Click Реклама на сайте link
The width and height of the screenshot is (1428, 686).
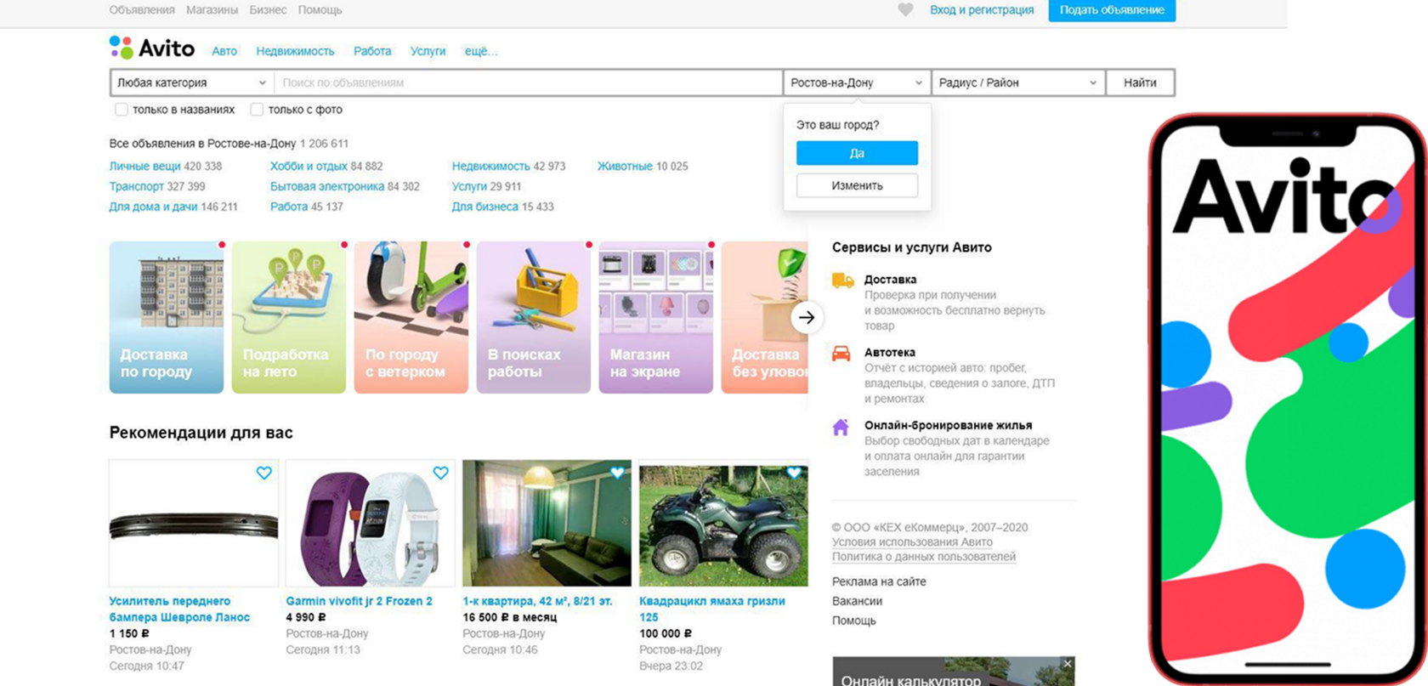pos(879,581)
